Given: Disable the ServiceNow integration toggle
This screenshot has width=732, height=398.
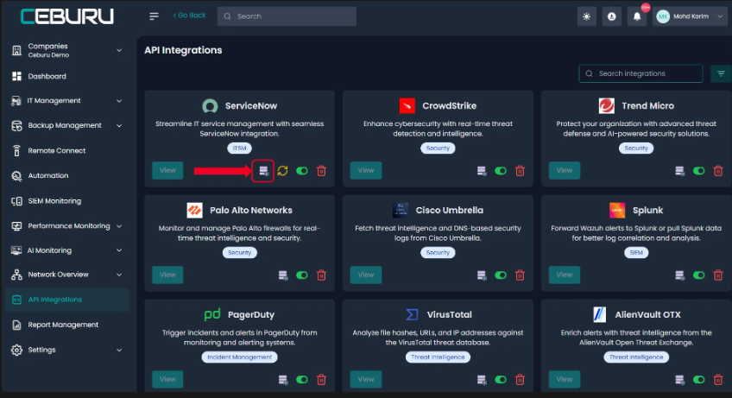Looking at the screenshot, I should [302, 170].
